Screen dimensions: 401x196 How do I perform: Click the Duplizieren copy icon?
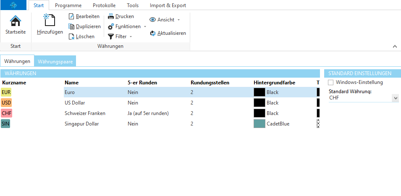click(x=72, y=26)
